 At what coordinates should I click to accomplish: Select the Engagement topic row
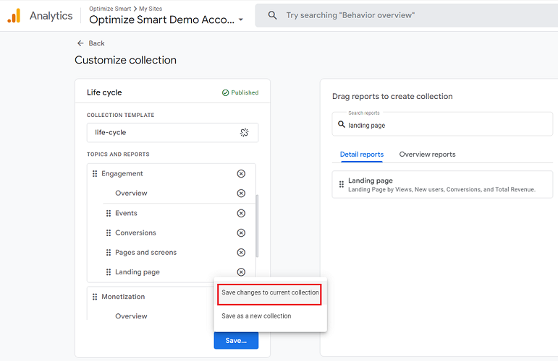click(x=172, y=173)
